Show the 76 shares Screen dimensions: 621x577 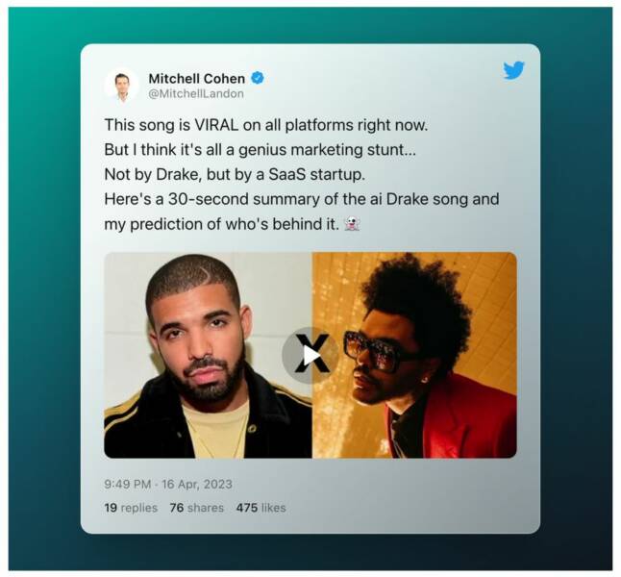click(196, 508)
